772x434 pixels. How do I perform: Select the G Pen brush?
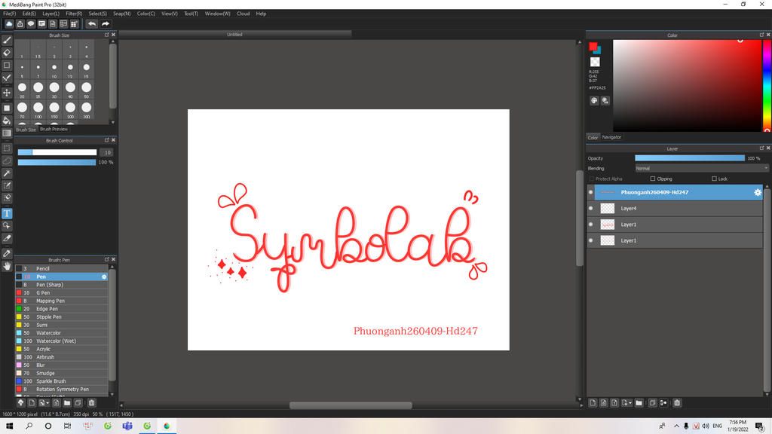[62, 293]
